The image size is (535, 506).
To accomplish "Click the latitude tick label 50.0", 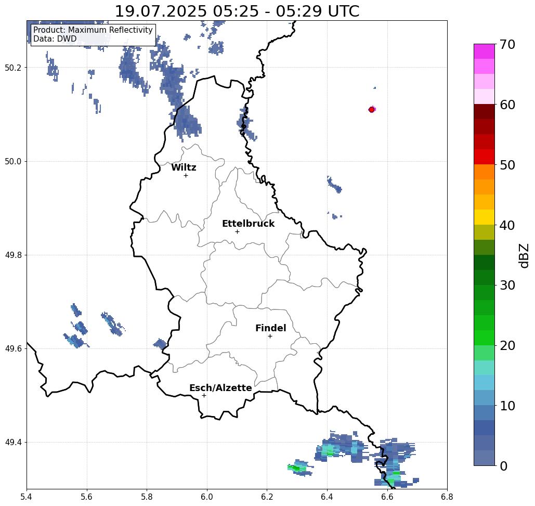I will pos(13,161).
